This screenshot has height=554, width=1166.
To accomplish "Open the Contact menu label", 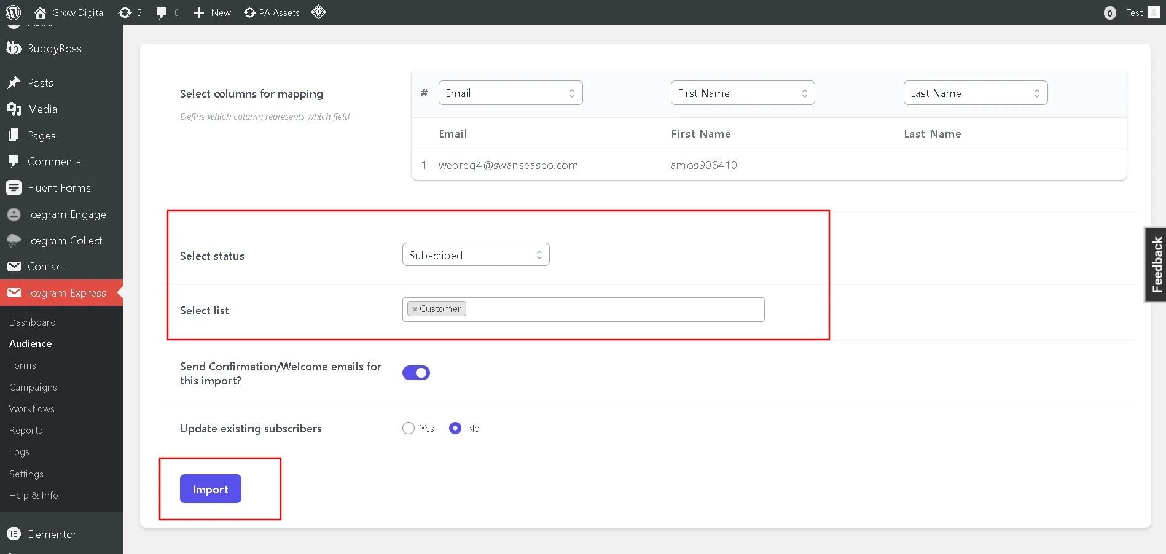I will (x=46, y=266).
